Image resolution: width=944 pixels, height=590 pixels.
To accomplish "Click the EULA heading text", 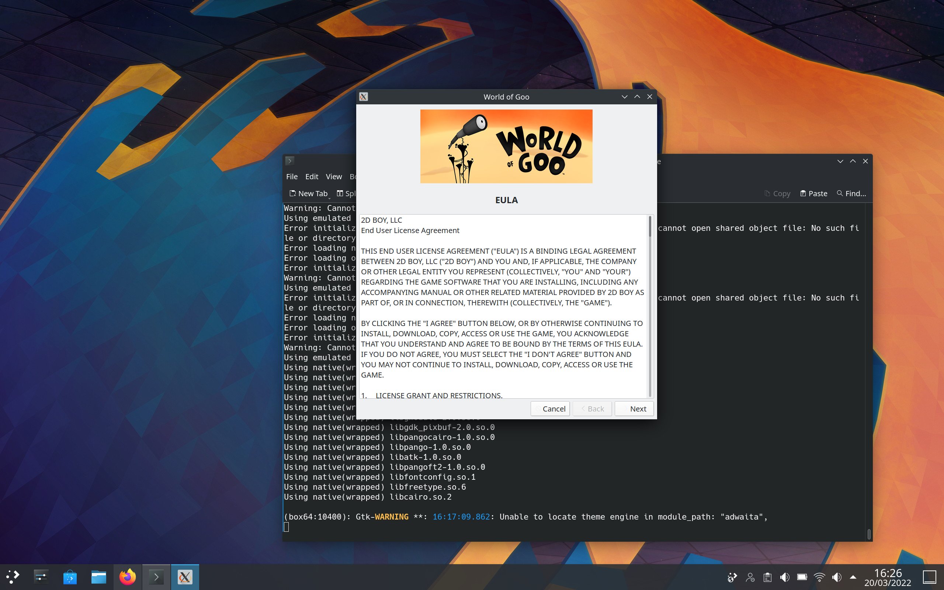I will 506,200.
